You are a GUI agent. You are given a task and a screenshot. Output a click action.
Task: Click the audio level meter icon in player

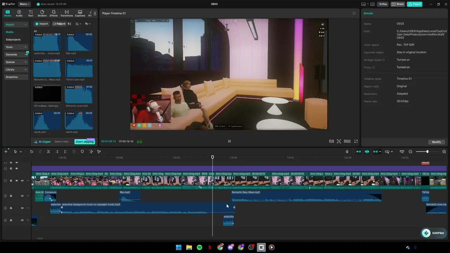tap(140, 142)
